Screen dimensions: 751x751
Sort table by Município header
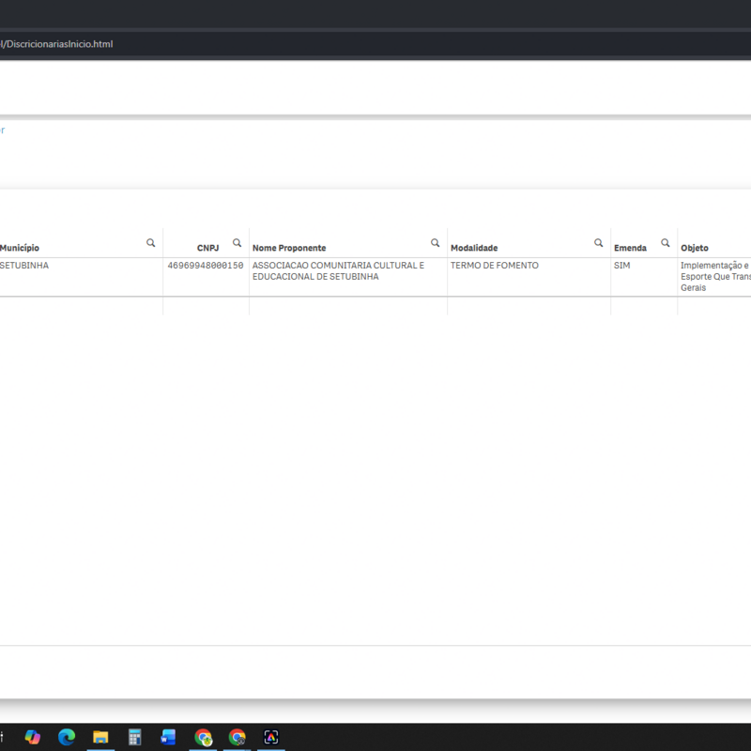tap(20, 248)
